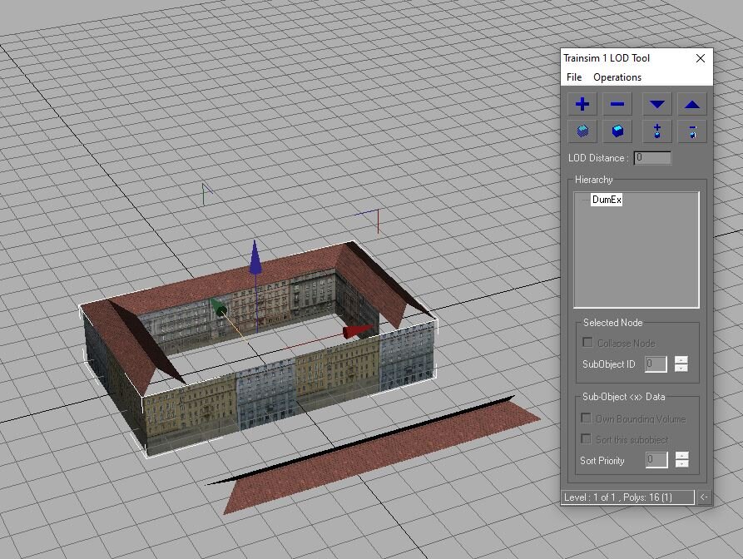Click the blue plus add-level button
The image size is (743, 559).
tap(582, 104)
